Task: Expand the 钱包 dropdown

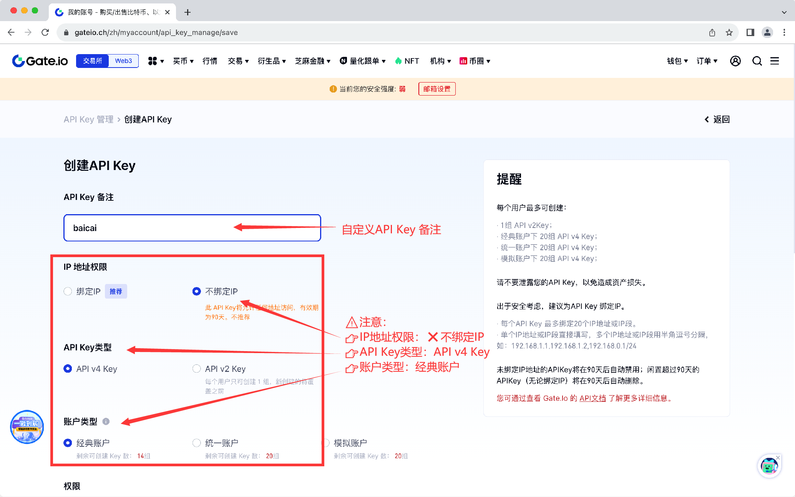Action: click(677, 61)
